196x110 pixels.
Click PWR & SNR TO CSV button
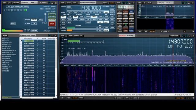(76, 36)
